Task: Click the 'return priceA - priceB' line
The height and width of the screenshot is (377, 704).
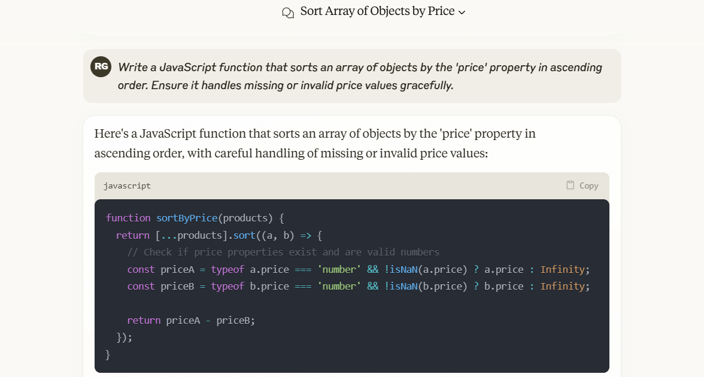Action: (191, 320)
